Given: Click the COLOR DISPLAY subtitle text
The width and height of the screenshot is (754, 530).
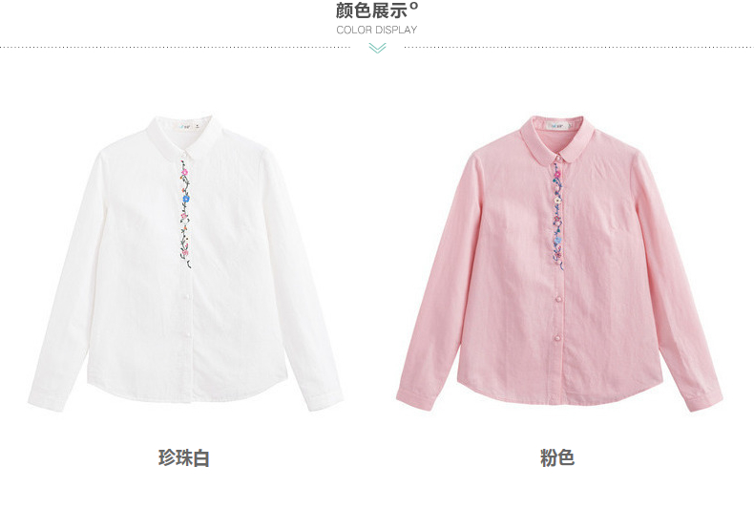Looking at the screenshot, I should coord(376,30).
